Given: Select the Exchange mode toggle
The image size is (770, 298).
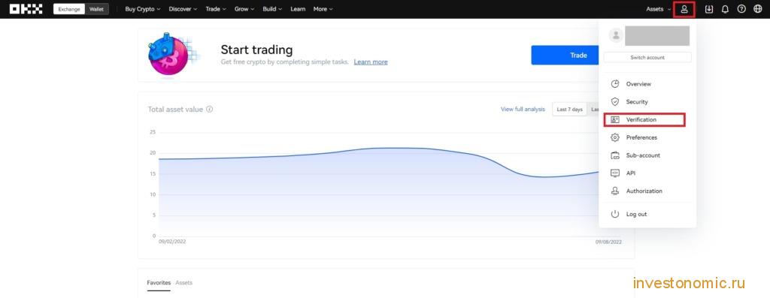Looking at the screenshot, I should pos(68,9).
